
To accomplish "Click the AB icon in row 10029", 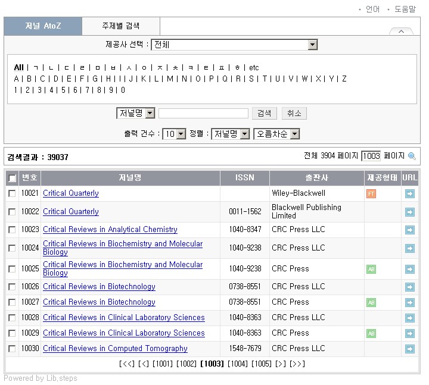I will [x=371, y=333].
